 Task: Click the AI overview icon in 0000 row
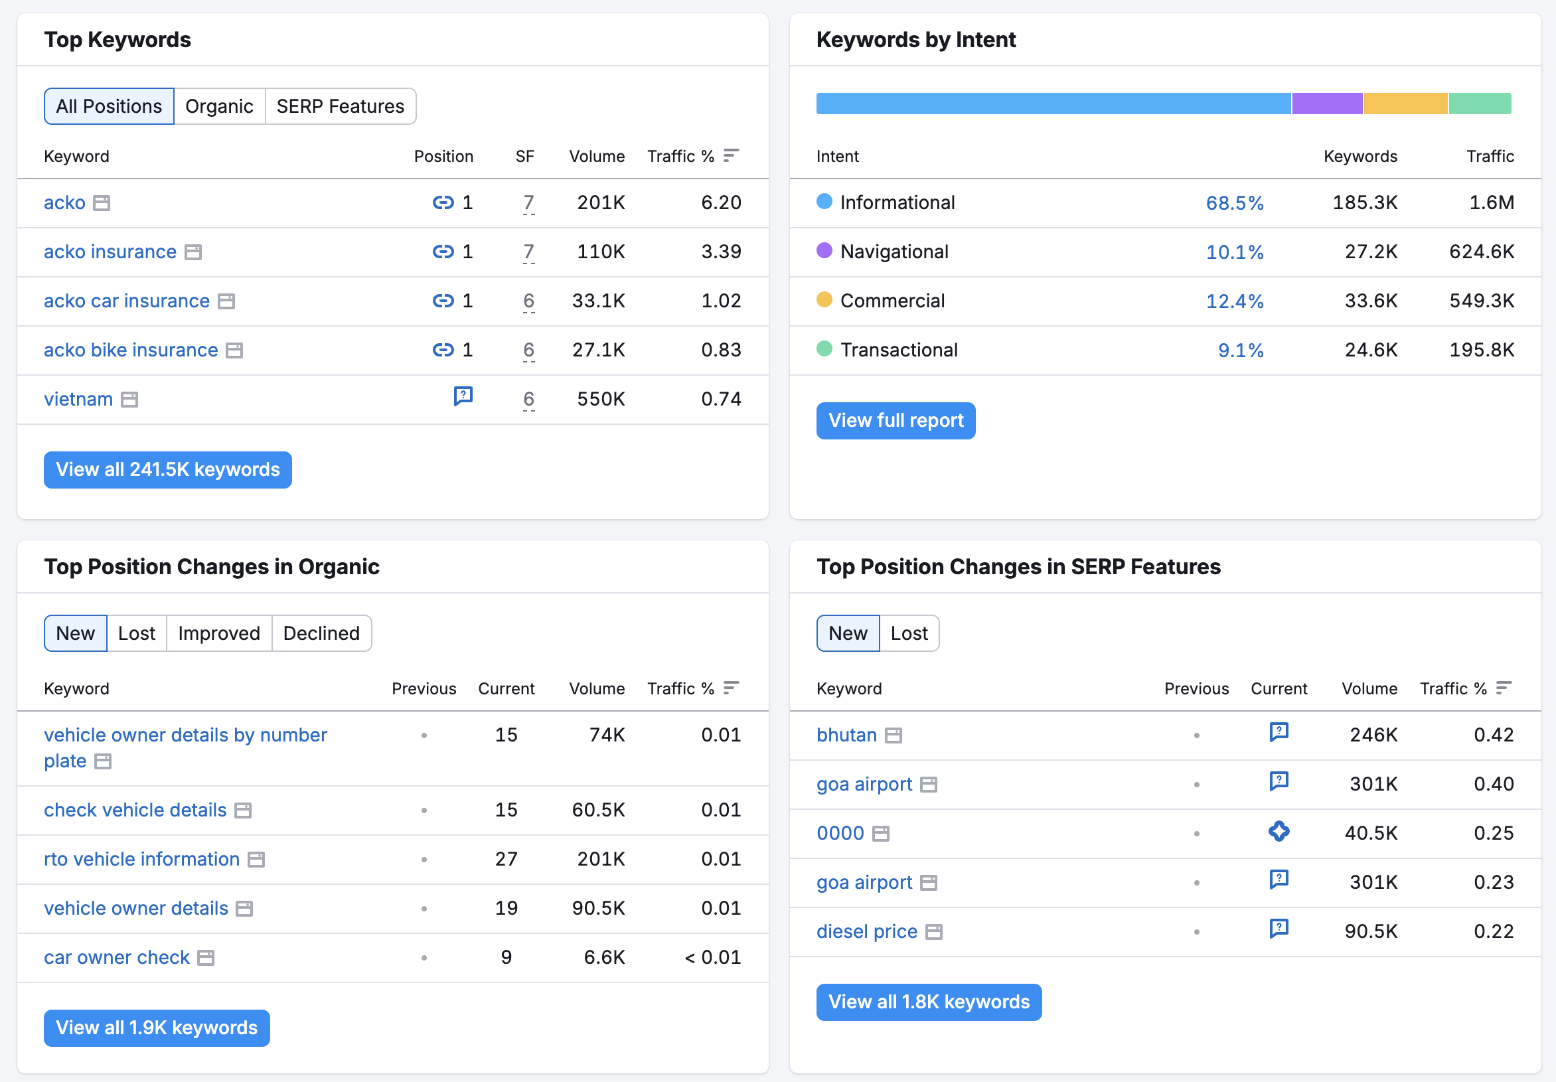[1279, 831]
